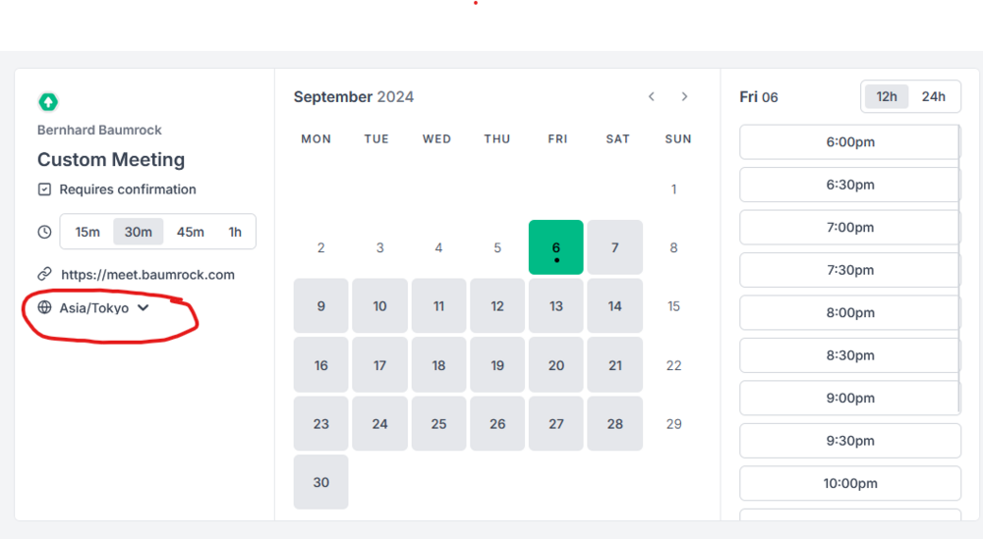
Task: Switch to 12h time format
Action: (x=887, y=96)
